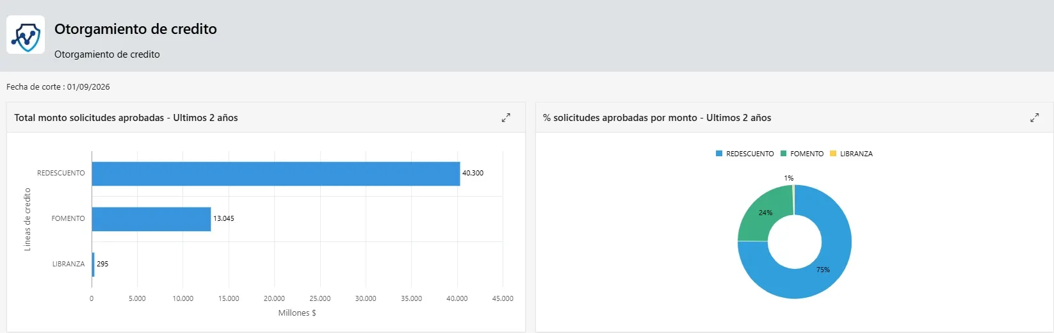The image size is (1054, 333).
Task: Click the 295 bar value label
Action: [102, 264]
